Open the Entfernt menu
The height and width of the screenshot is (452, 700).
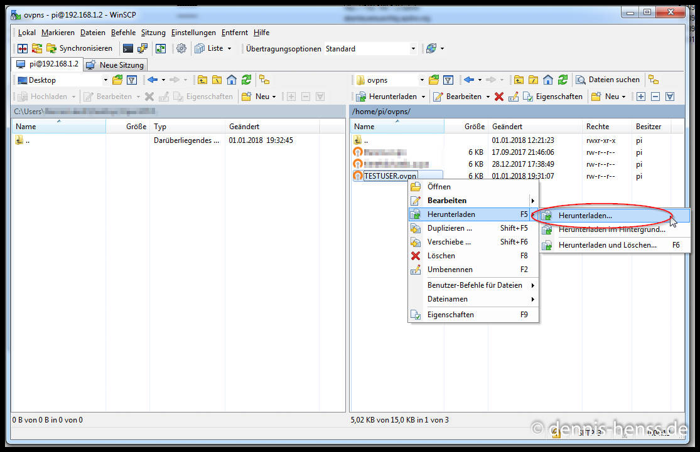[x=234, y=33]
